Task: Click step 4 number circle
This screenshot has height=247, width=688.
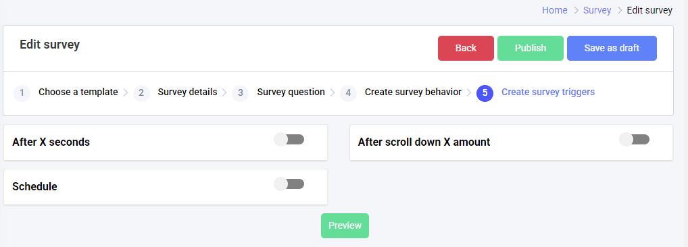Action: (348, 93)
